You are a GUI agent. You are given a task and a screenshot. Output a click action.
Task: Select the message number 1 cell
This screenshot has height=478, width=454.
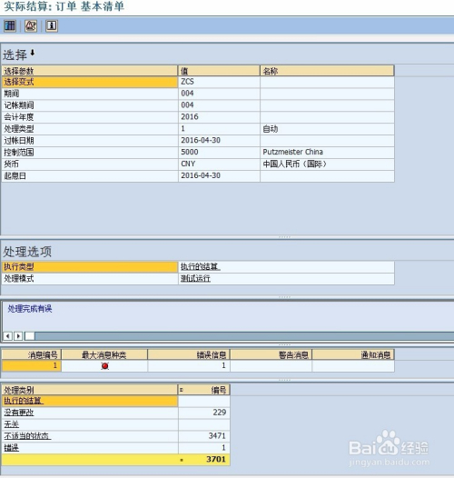coord(32,366)
